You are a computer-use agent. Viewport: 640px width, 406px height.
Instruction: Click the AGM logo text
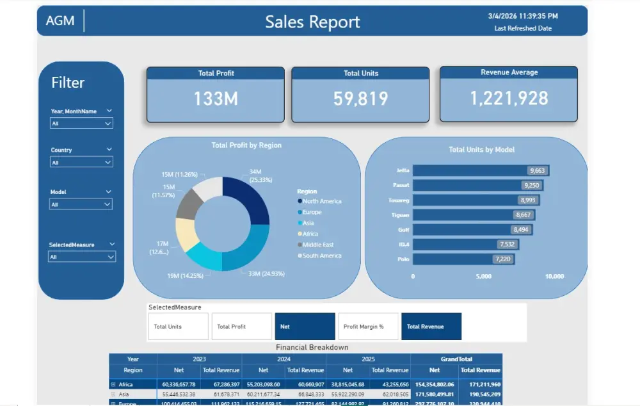tap(60, 20)
